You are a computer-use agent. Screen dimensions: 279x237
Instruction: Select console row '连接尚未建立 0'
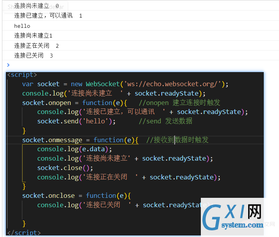[141, 6]
